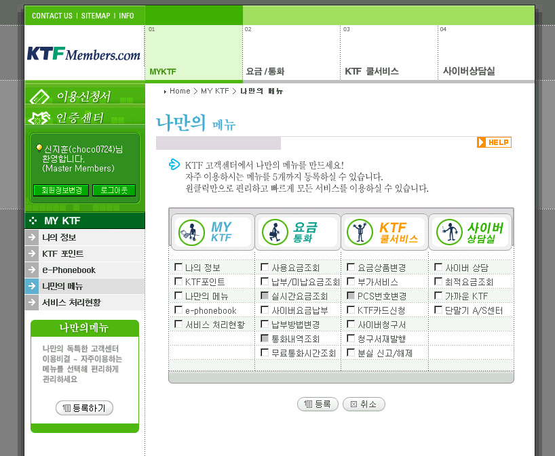Check the 청구서재발행 checkbox

point(351,338)
